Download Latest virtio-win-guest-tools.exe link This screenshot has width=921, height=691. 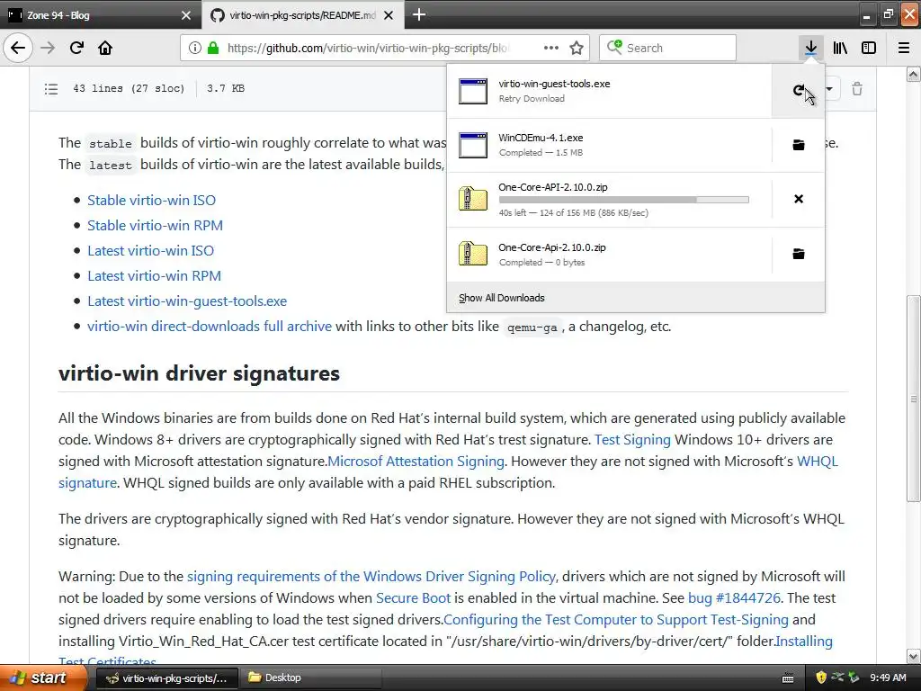(187, 301)
